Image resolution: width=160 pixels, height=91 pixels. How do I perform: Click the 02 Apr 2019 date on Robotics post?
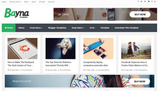51,70
